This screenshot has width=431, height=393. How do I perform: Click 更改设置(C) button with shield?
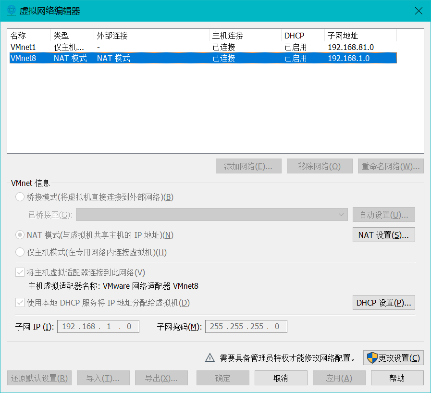tap(394, 358)
